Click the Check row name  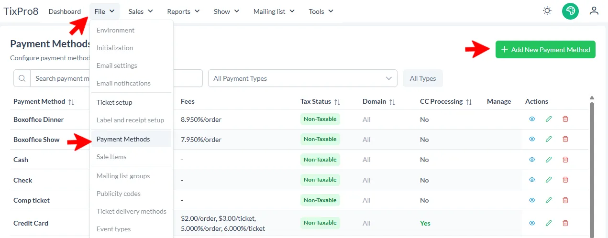tap(23, 180)
